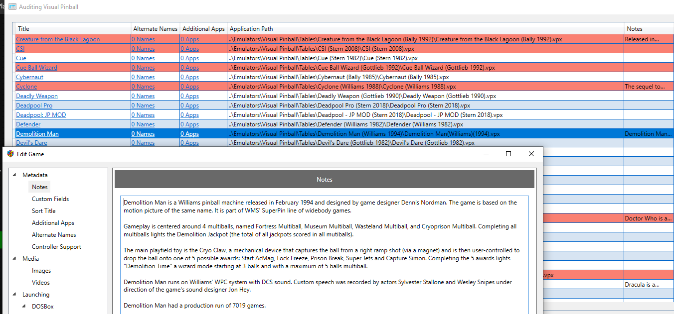Screen dimensions: 674x314
Task: Click the Edit Game window app icon
Action: click(10, 154)
